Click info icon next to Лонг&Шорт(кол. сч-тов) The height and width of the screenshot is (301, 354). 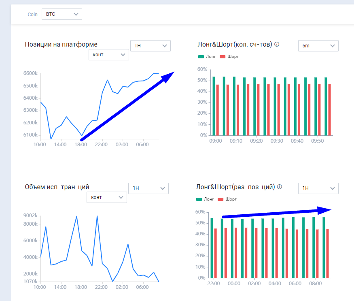coord(277,44)
